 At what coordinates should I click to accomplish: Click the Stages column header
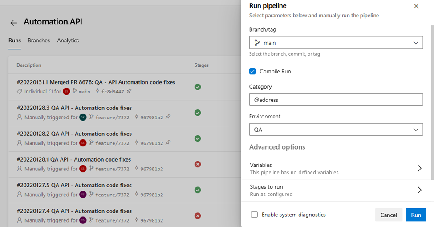(202, 65)
